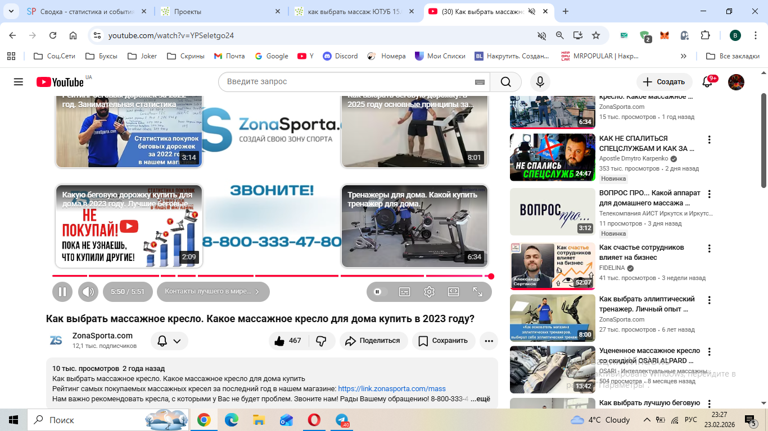Viewport: 768px width, 431px height.
Task: Click the magnifier search button
Action: [506, 82]
